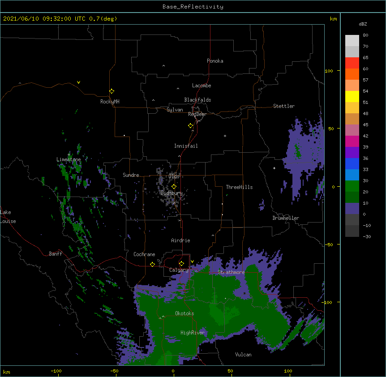Click the RedDeer city label

pyautogui.click(x=197, y=114)
